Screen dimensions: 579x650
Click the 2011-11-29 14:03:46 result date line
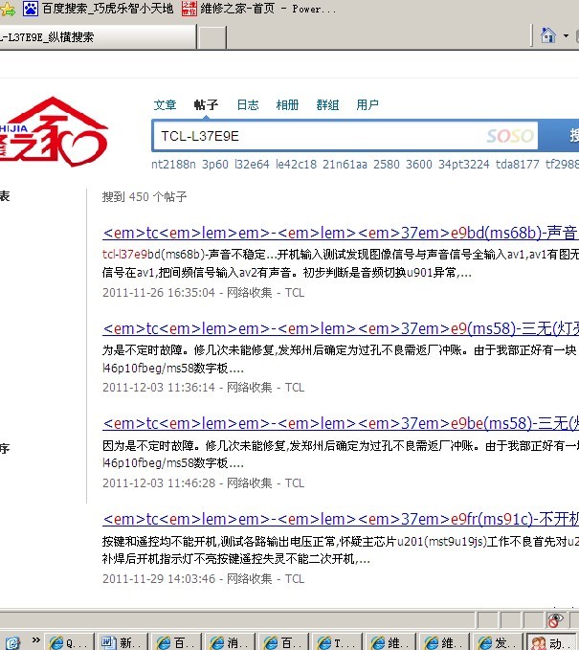pyautogui.click(x=203, y=579)
